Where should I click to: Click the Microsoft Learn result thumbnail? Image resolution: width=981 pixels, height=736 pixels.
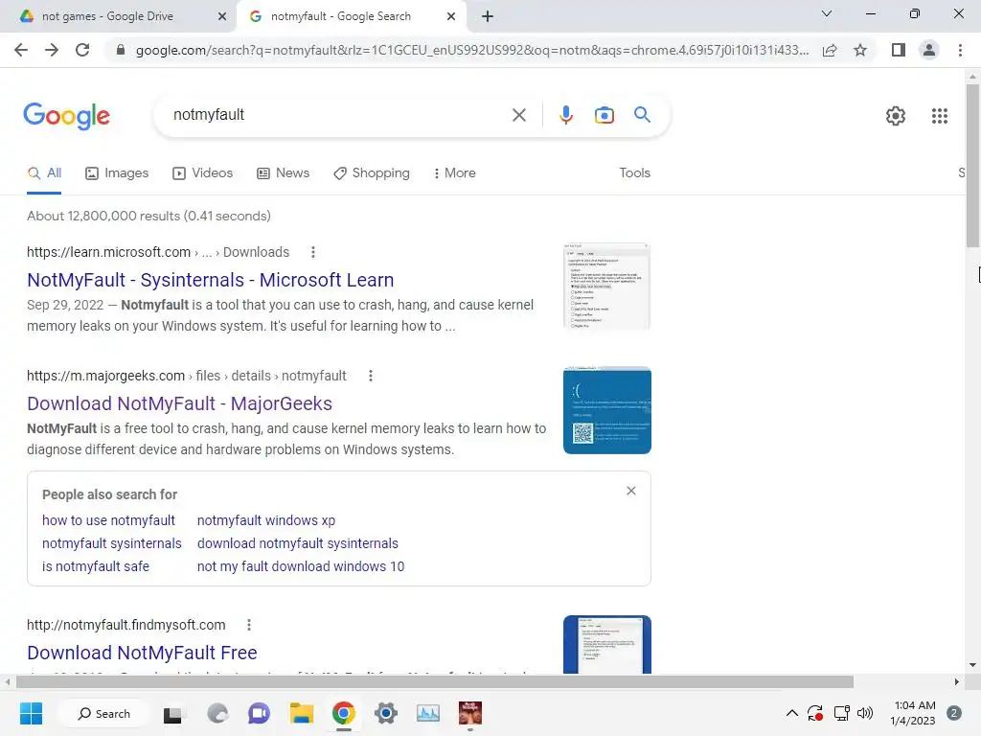click(x=606, y=286)
